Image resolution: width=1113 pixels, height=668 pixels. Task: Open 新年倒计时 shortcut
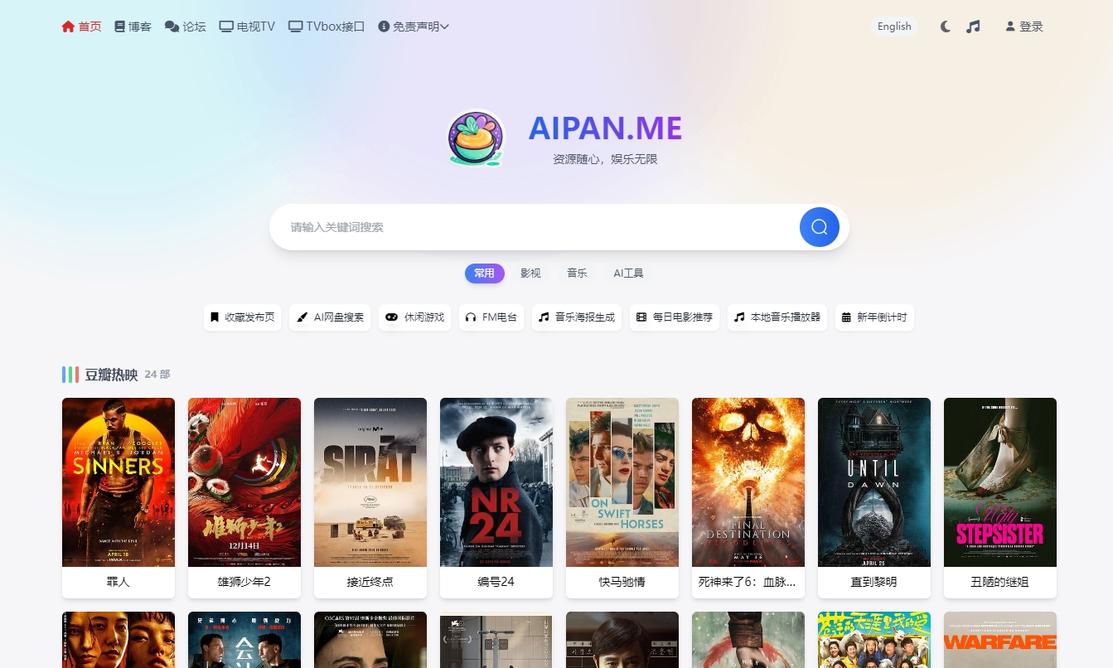pos(874,317)
